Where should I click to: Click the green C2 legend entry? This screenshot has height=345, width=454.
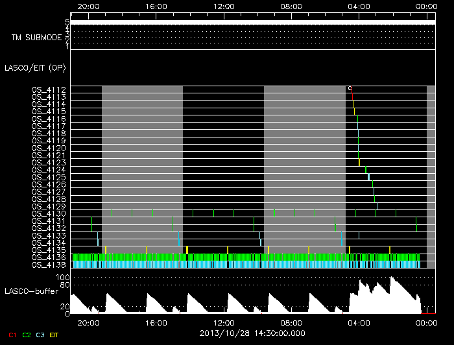(x=27, y=335)
